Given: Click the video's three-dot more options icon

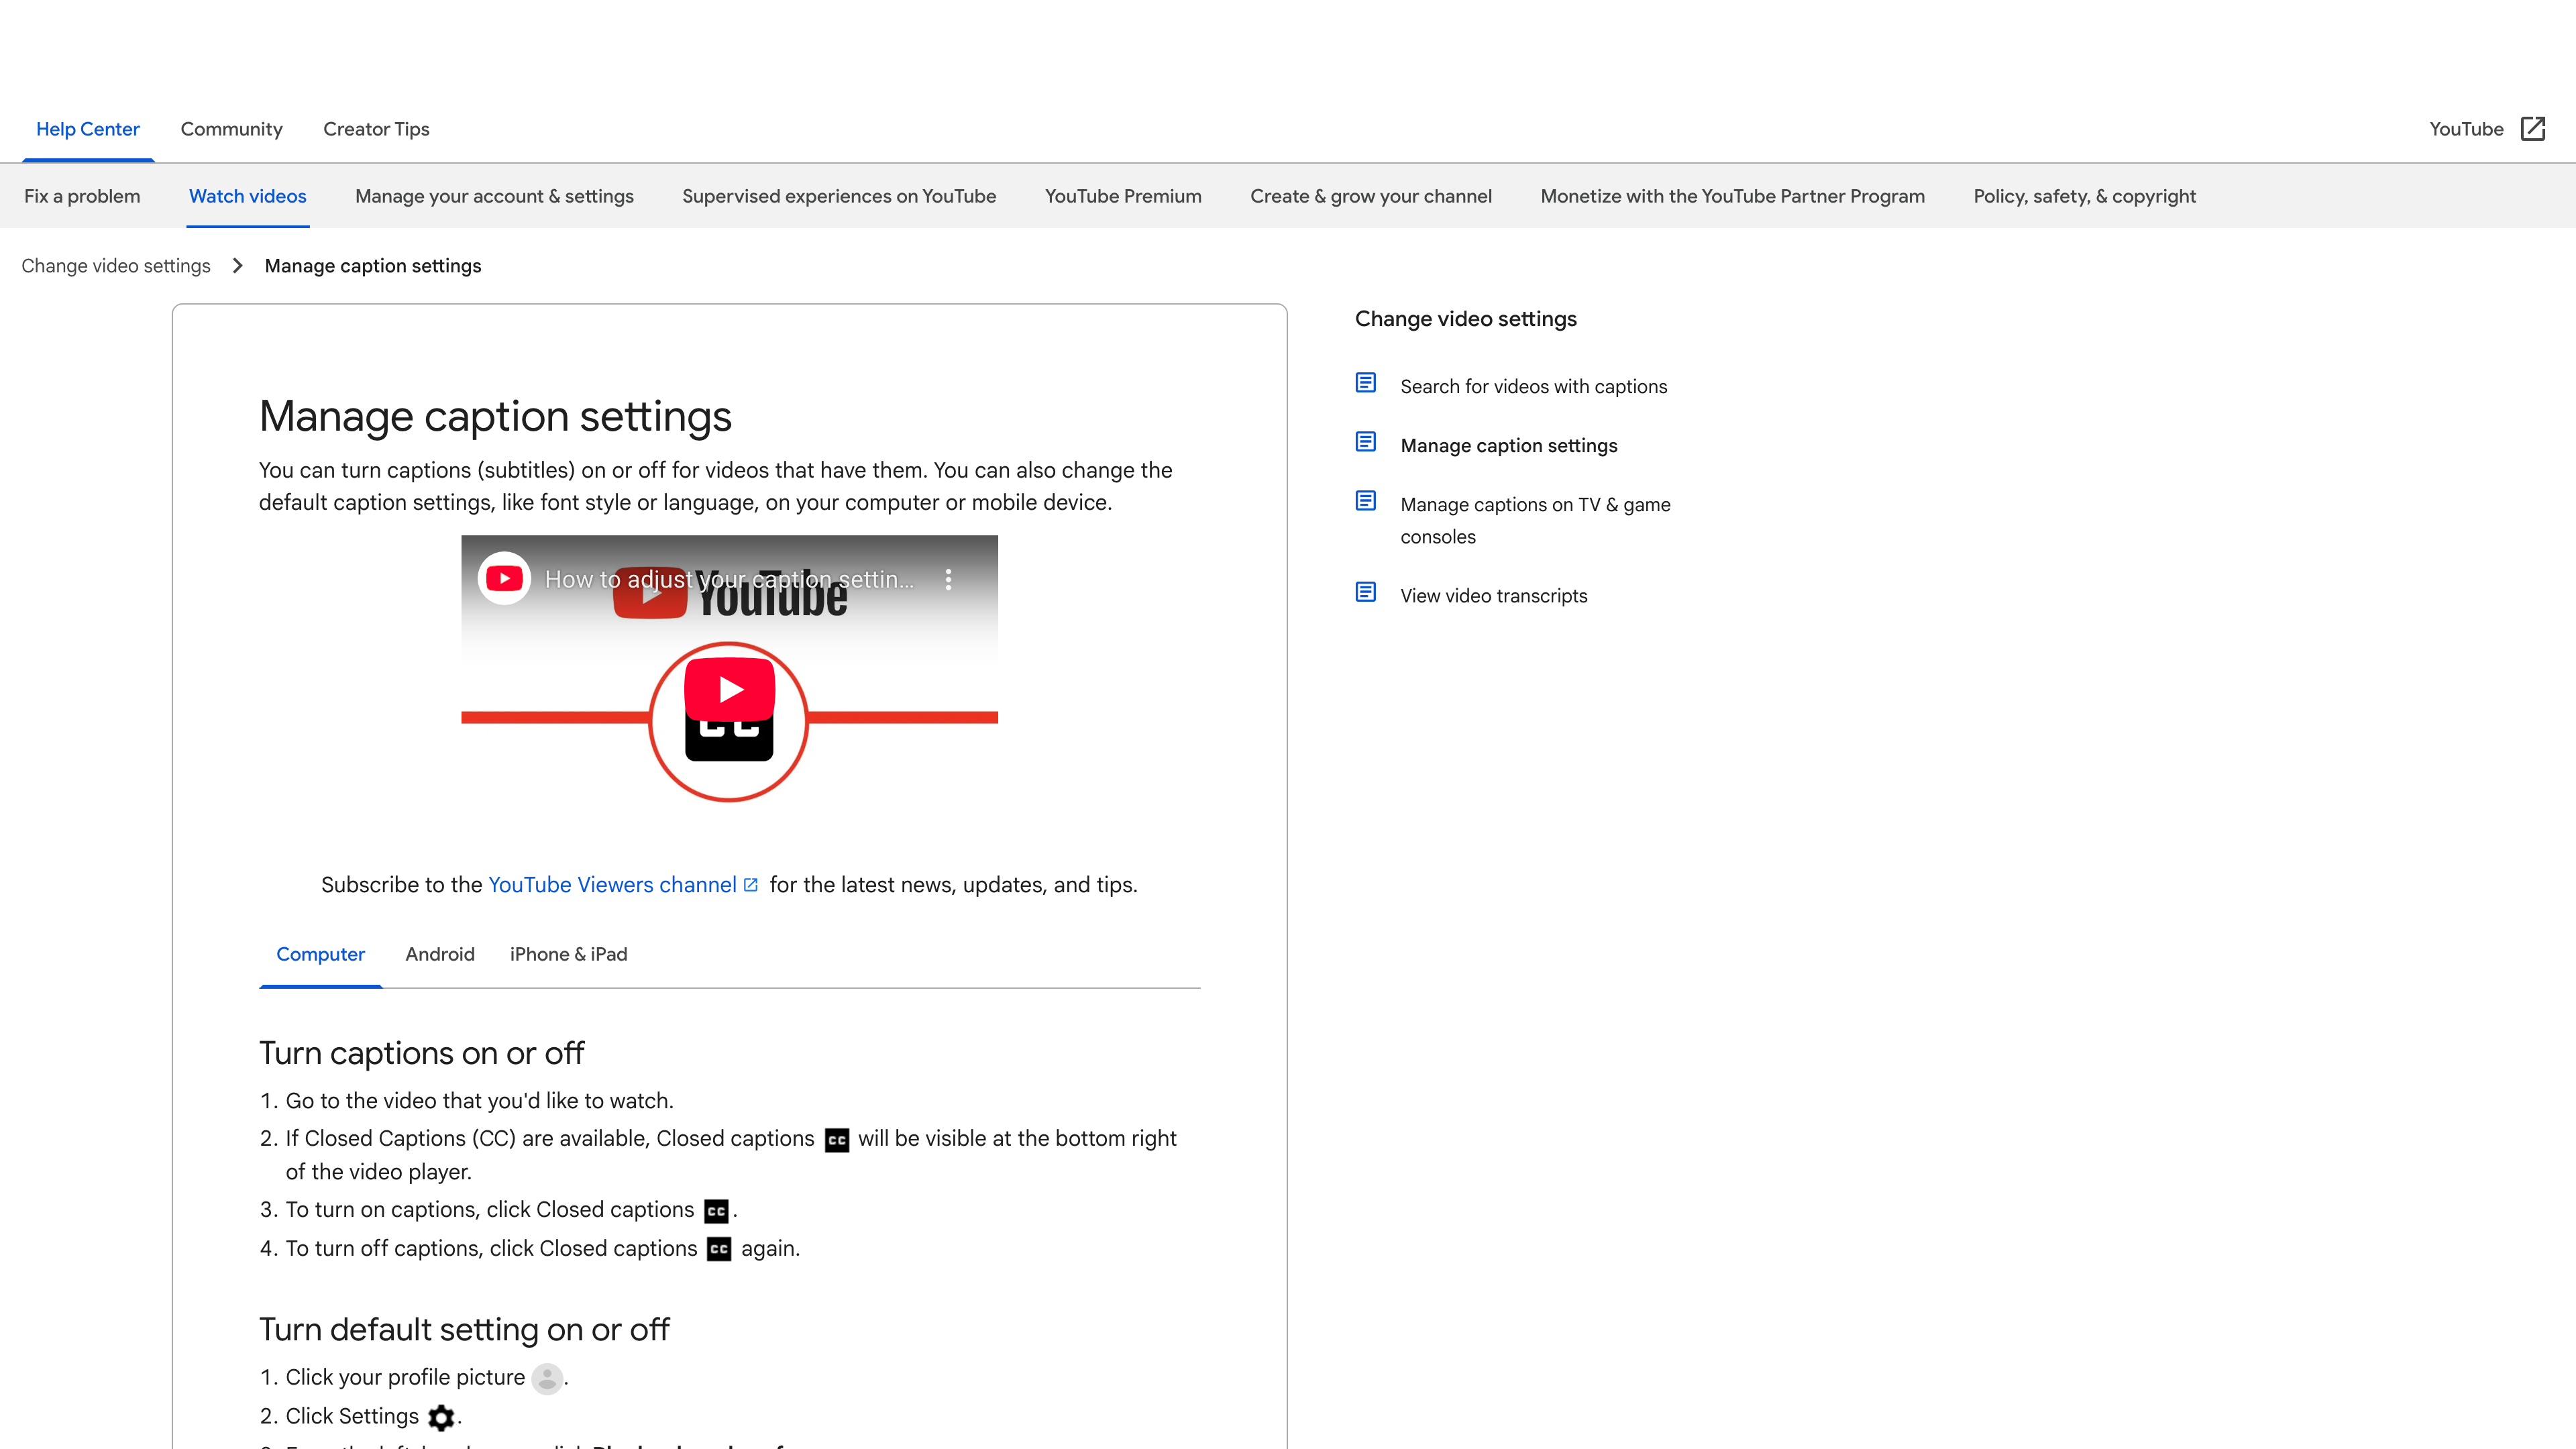Looking at the screenshot, I should coord(948,579).
